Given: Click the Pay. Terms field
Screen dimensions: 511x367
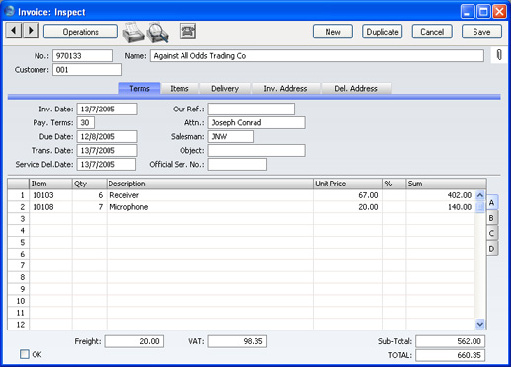Looking at the screenshot, I should coord(86,123).
